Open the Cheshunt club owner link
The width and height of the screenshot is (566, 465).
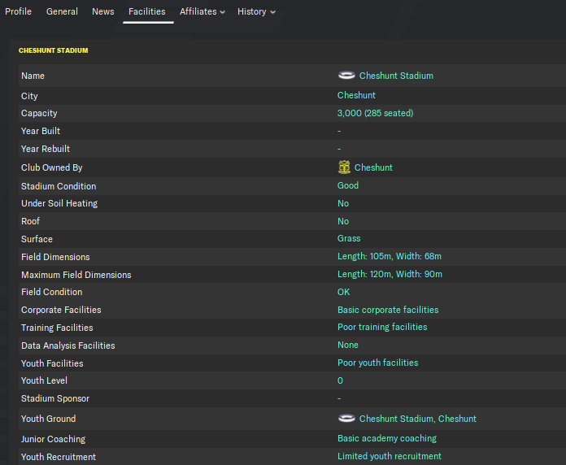tap(373, 167)
